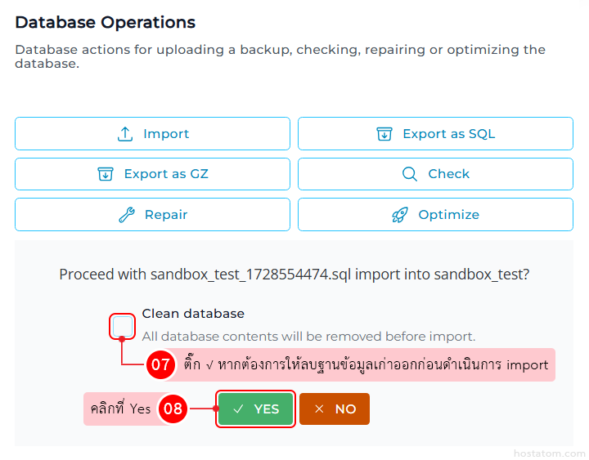Cancel the import with NO

click(x=335, y=409)
